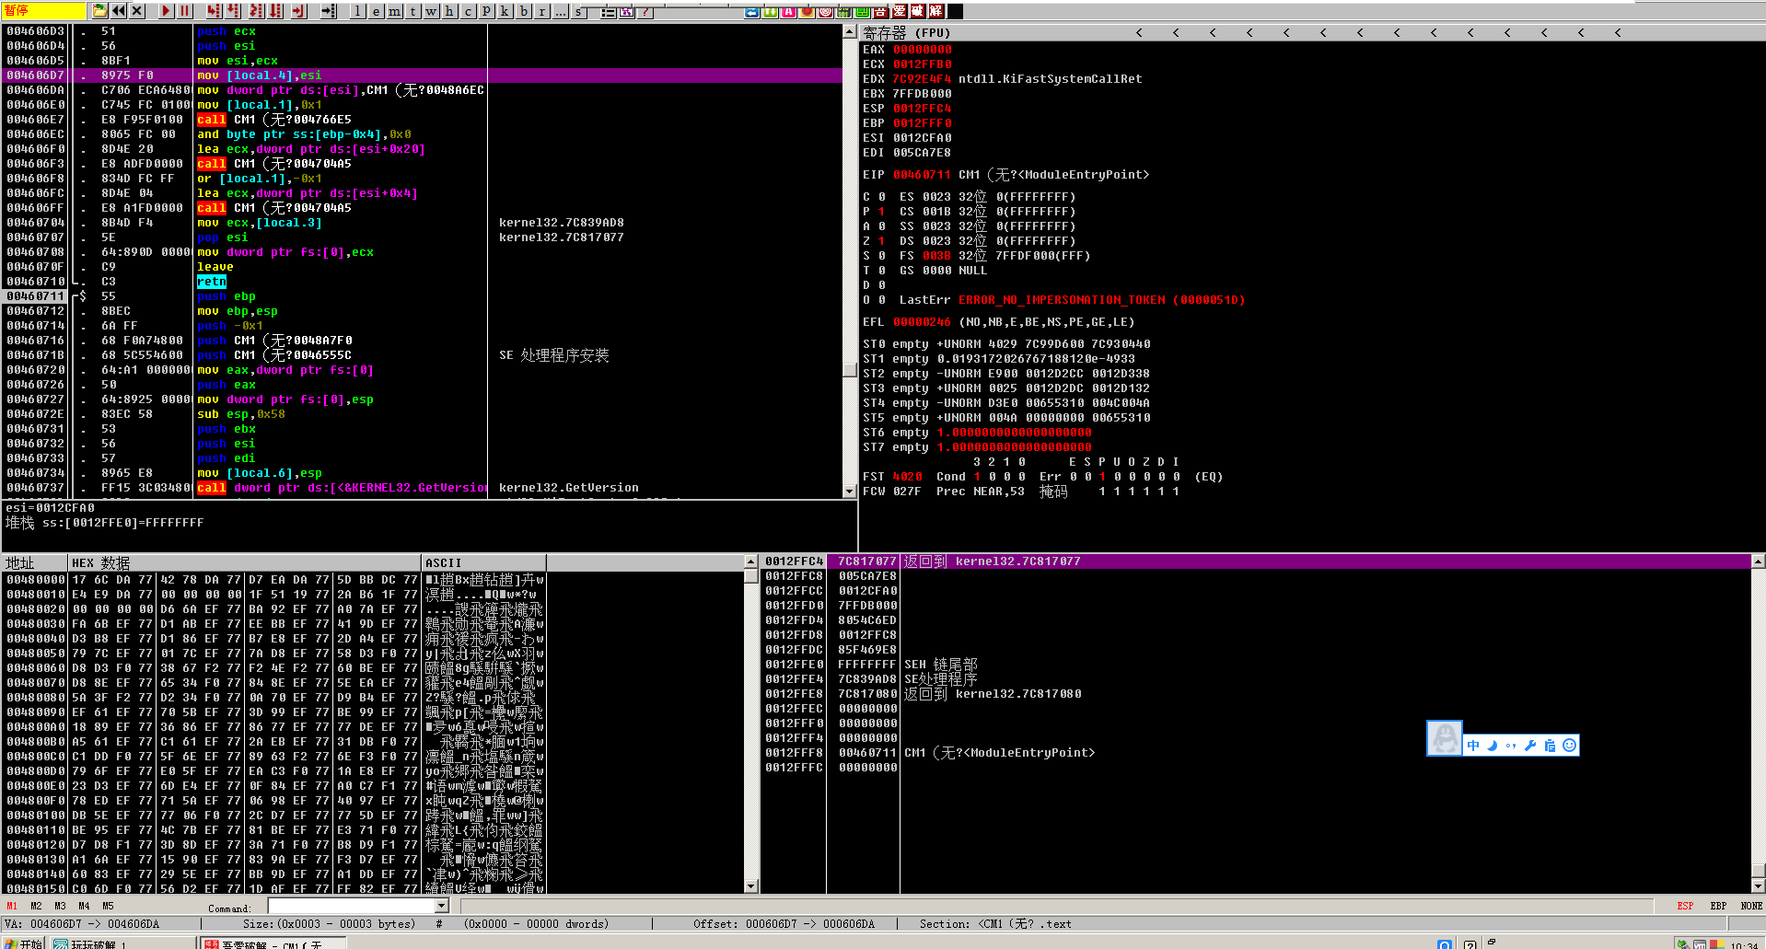Select ESP stack addressing mode
The image size is (1766, 949).
coord(1685,906)
